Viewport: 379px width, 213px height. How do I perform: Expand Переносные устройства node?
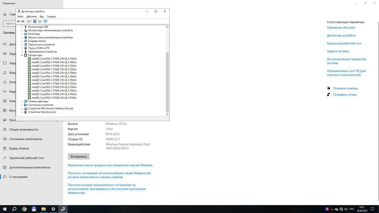click(x=22, y=45)
